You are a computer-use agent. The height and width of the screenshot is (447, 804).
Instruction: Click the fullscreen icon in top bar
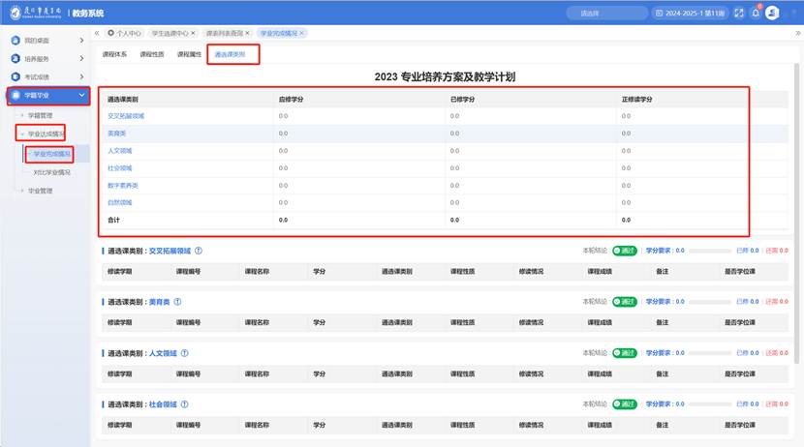(739, 13)
